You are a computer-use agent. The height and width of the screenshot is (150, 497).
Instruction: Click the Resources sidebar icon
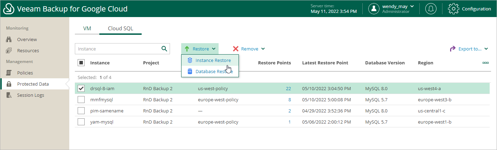click(x=9, y=50)
